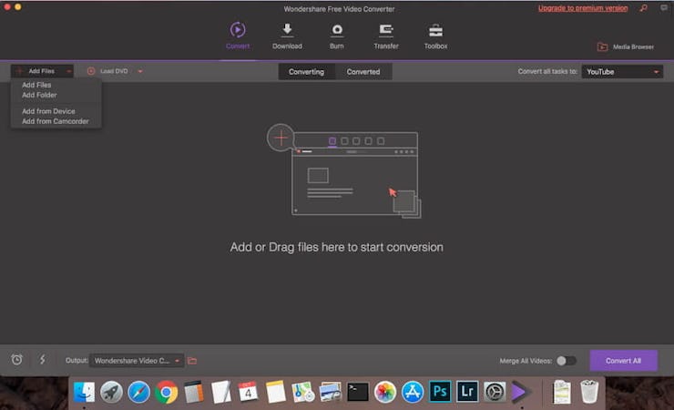Open Safari in the dock

pyautogui.click(x=138, y=392)
